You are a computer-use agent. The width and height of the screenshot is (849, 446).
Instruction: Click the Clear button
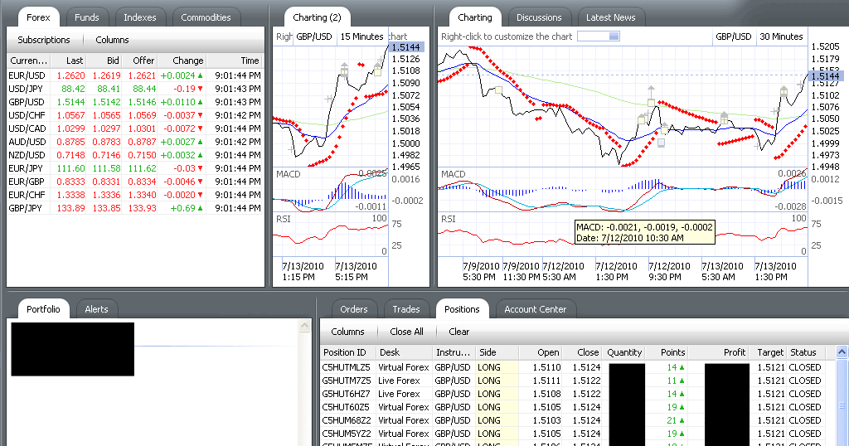[459, 332]
